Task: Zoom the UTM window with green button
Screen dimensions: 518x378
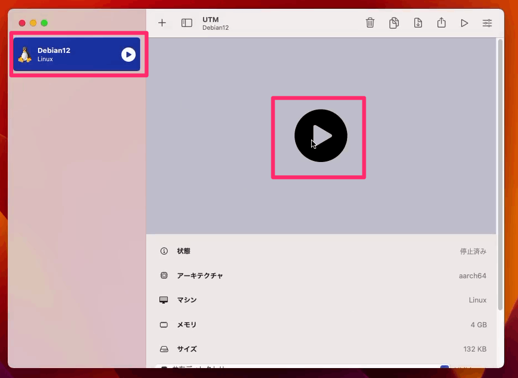Action: click(x=44, y=23)
